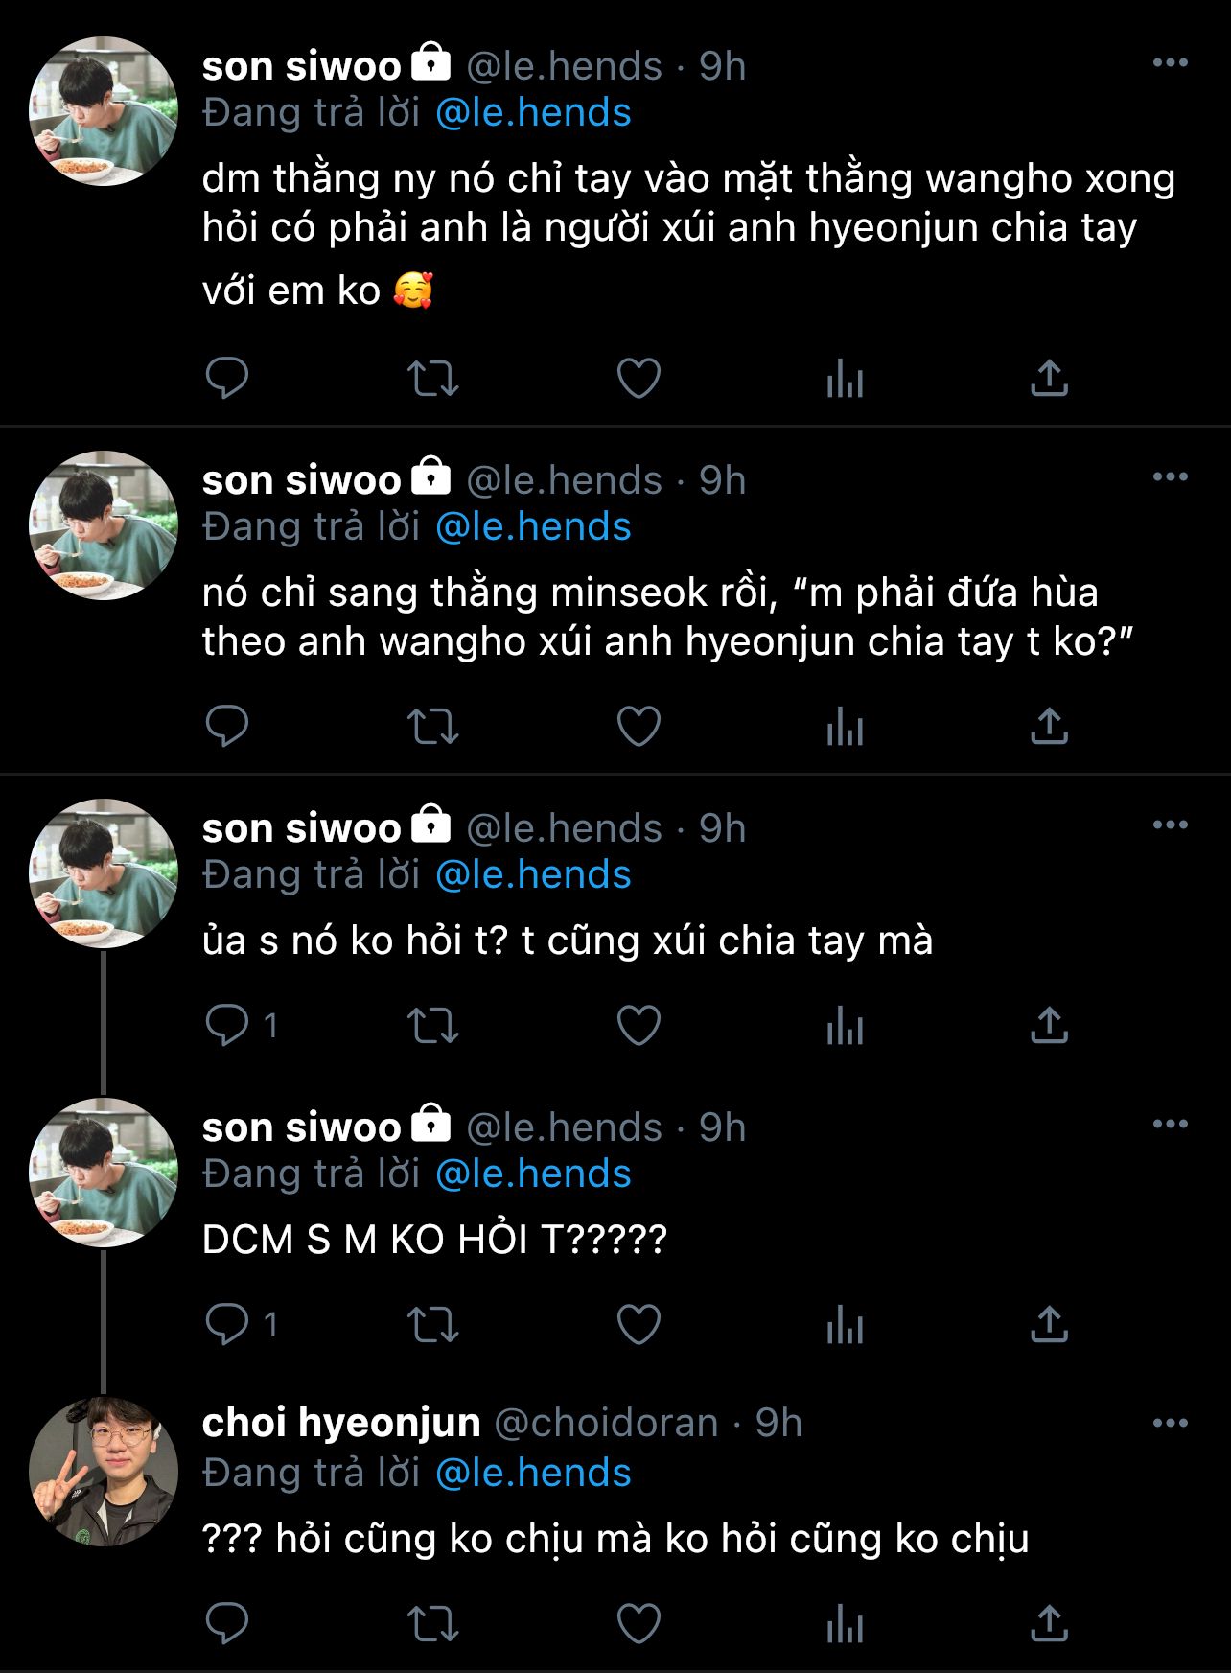Image resolution: width=1231 pixels, height=1673 pixels.
Task: Open more options on choi hyeonjun's tweet
Action: [1170, 1423]
